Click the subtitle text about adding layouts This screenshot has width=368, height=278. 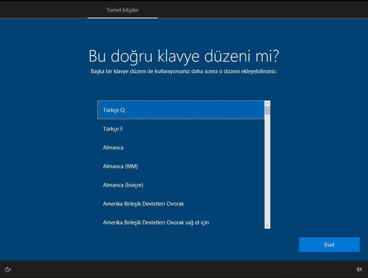pos(184,71)
